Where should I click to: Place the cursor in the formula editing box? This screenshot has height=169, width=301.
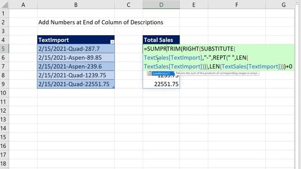(218, 57)
